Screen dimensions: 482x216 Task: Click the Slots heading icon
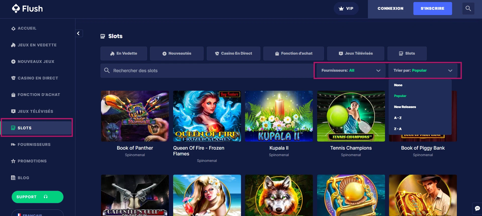(103, 36)
